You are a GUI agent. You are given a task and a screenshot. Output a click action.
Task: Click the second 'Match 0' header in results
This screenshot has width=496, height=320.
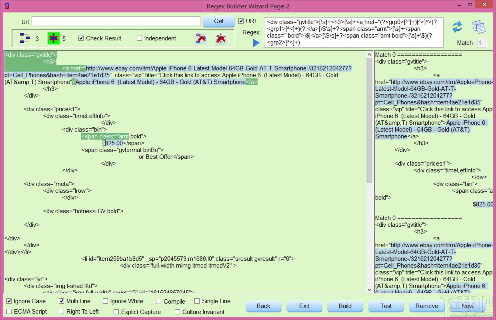click(x=418, y=218)
